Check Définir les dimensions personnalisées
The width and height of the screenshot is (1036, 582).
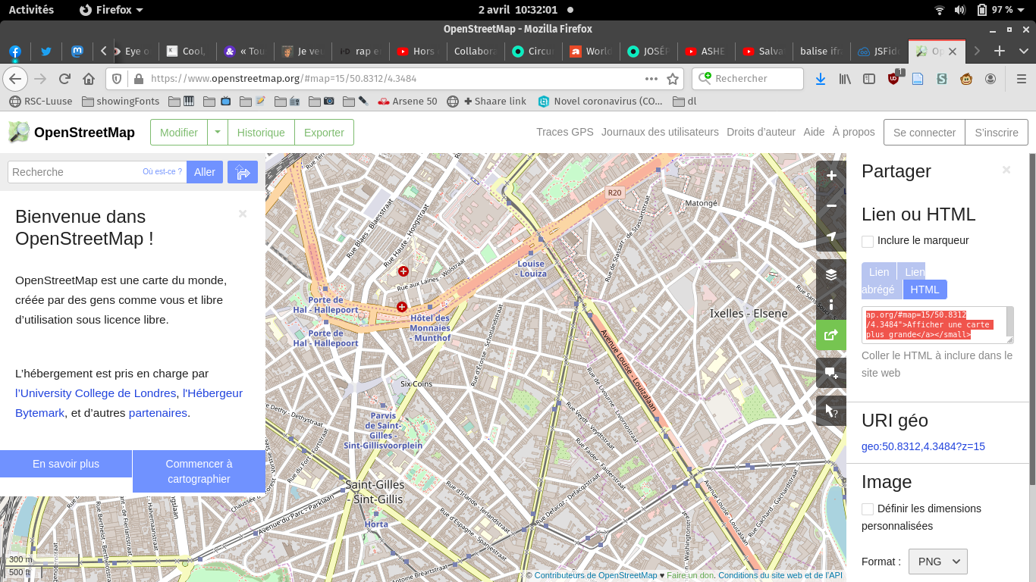[x=868, y=509]
